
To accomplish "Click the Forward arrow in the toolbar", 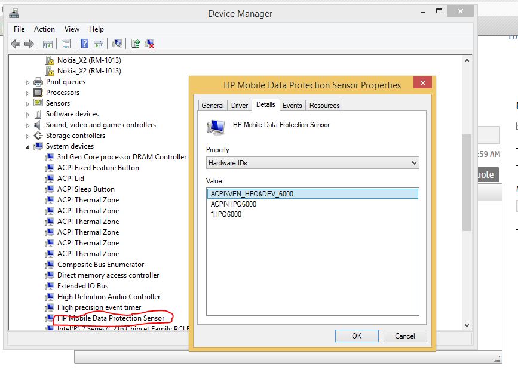I will pyautogui.click(x=28, y=44).
